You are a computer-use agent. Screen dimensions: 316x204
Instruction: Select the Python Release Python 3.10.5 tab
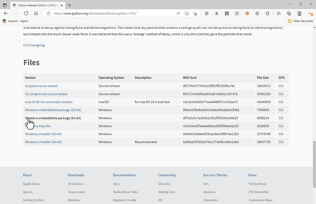point(37,5)
